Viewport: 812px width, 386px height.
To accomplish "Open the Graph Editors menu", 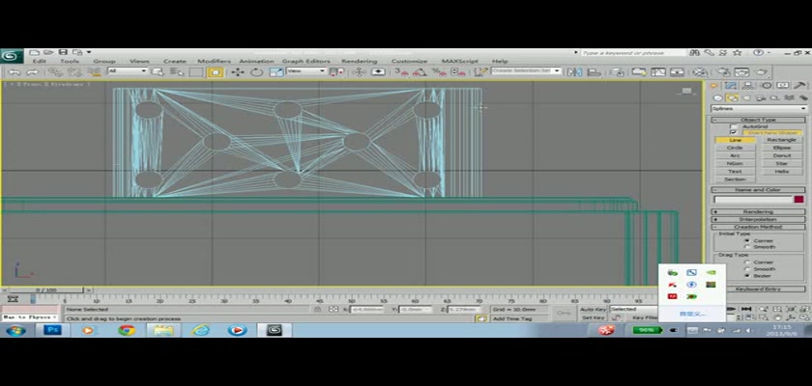I will pos(306,61).
